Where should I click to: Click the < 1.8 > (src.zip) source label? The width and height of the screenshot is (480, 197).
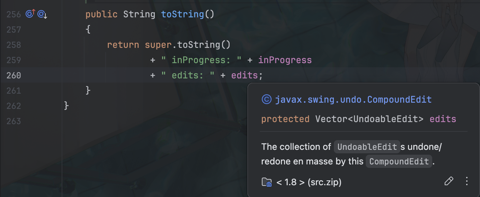click(309, 182)
